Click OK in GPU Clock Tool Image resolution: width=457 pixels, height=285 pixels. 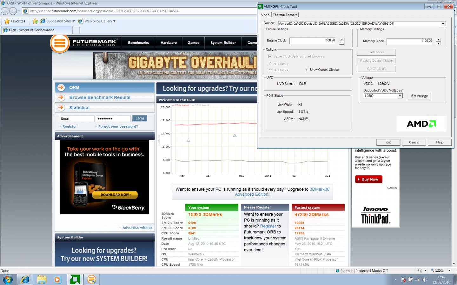(388, 142)
